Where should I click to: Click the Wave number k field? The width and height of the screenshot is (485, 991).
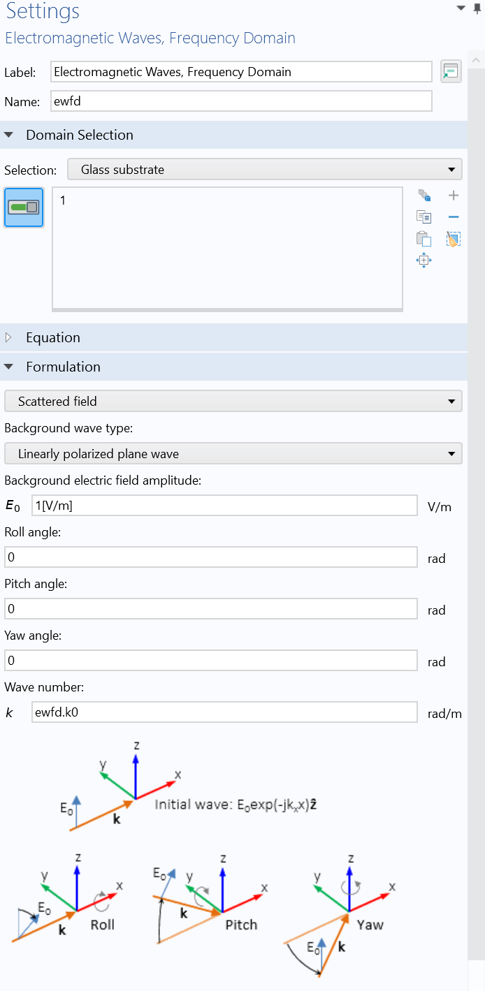224,712
